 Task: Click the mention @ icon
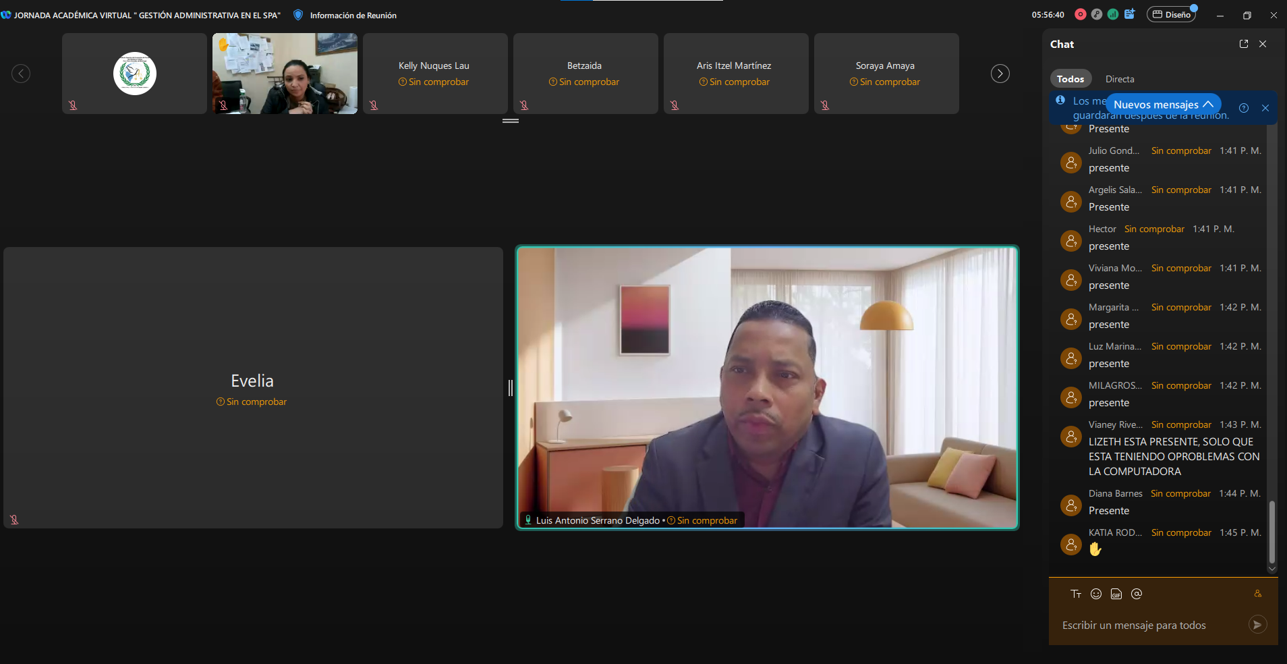click(1137, 594)
